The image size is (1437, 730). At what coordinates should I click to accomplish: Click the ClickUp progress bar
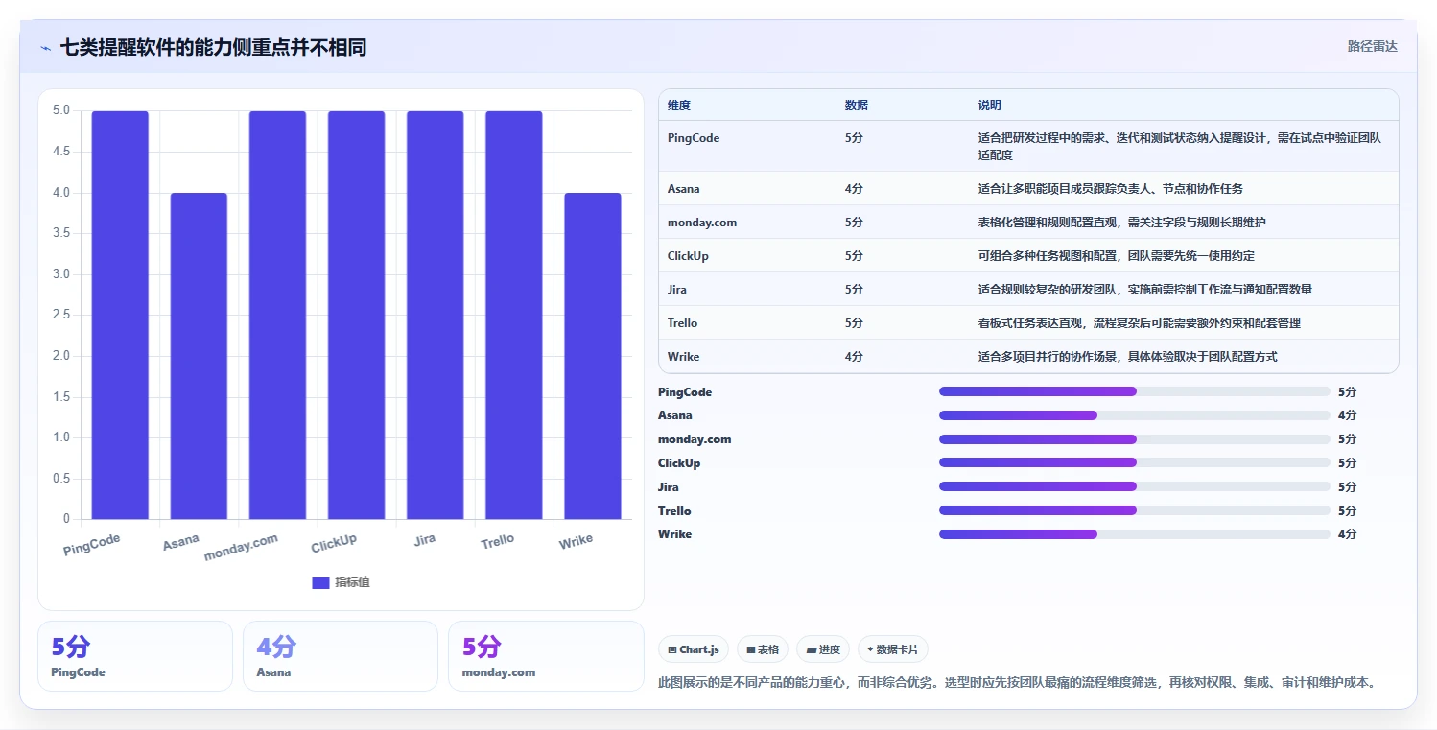click(1135, 463)
